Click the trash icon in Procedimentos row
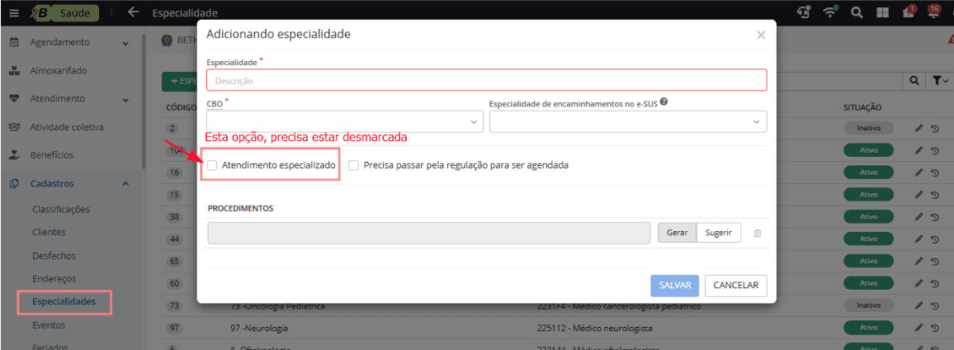Image resolution: width=954 pixels, height=350 pixels. 758,233
